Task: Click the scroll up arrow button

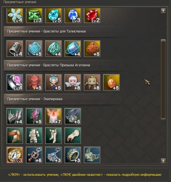Action: coord(163,11)
